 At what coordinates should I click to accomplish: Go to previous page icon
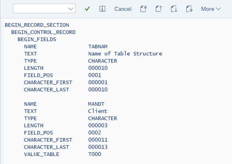tap(159, 9)
